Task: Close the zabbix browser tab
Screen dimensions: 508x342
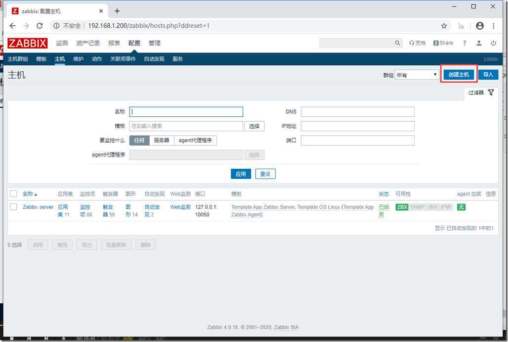Action: 101,11
